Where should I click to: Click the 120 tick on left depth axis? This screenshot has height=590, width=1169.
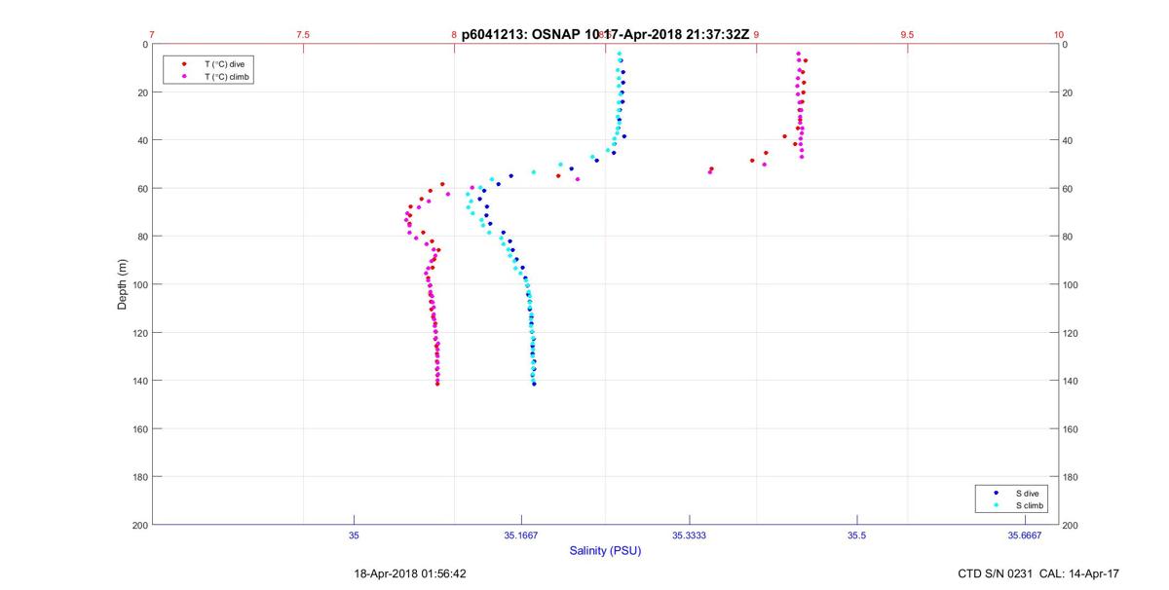pos(139,333)
